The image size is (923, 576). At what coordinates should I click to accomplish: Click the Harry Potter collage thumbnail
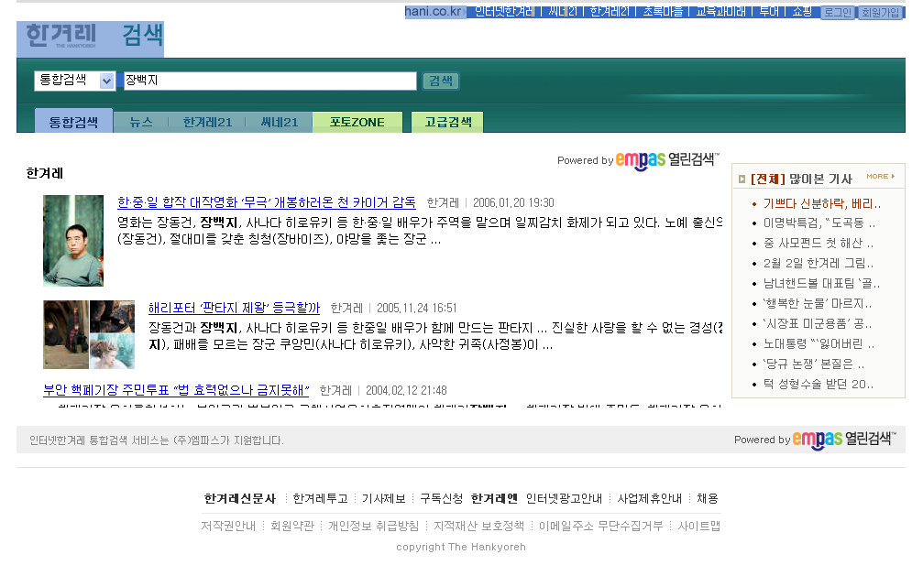click(x=89, y=335)
